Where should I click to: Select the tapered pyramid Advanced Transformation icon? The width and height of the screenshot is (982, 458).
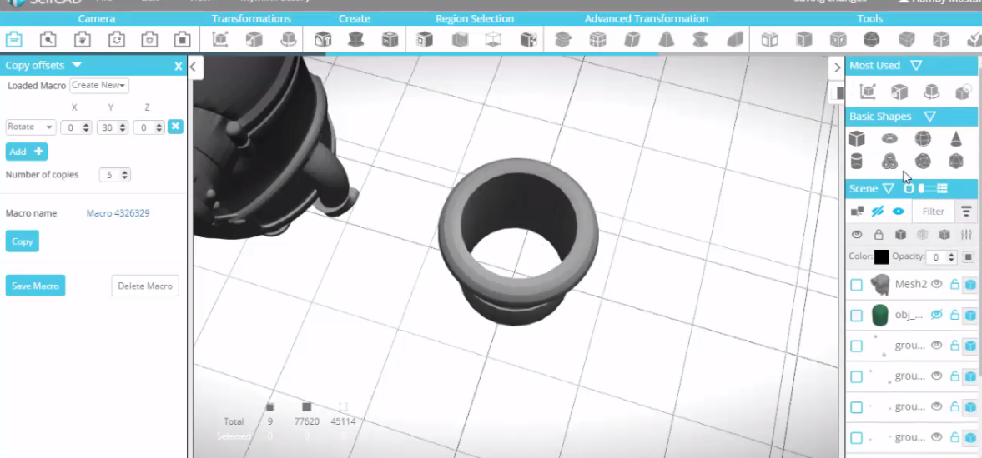667,40
